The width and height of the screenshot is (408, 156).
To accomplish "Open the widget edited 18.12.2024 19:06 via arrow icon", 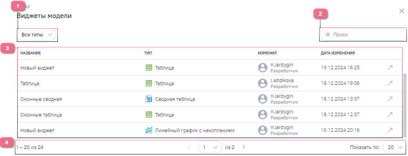I will click(x=390, y=83).
